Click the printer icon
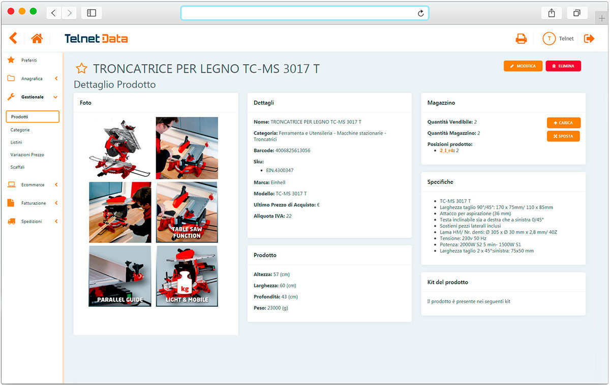Screen dimensions: 610x385 (x=521, y=39)
